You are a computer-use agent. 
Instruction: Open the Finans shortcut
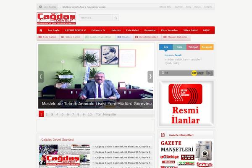123,37
